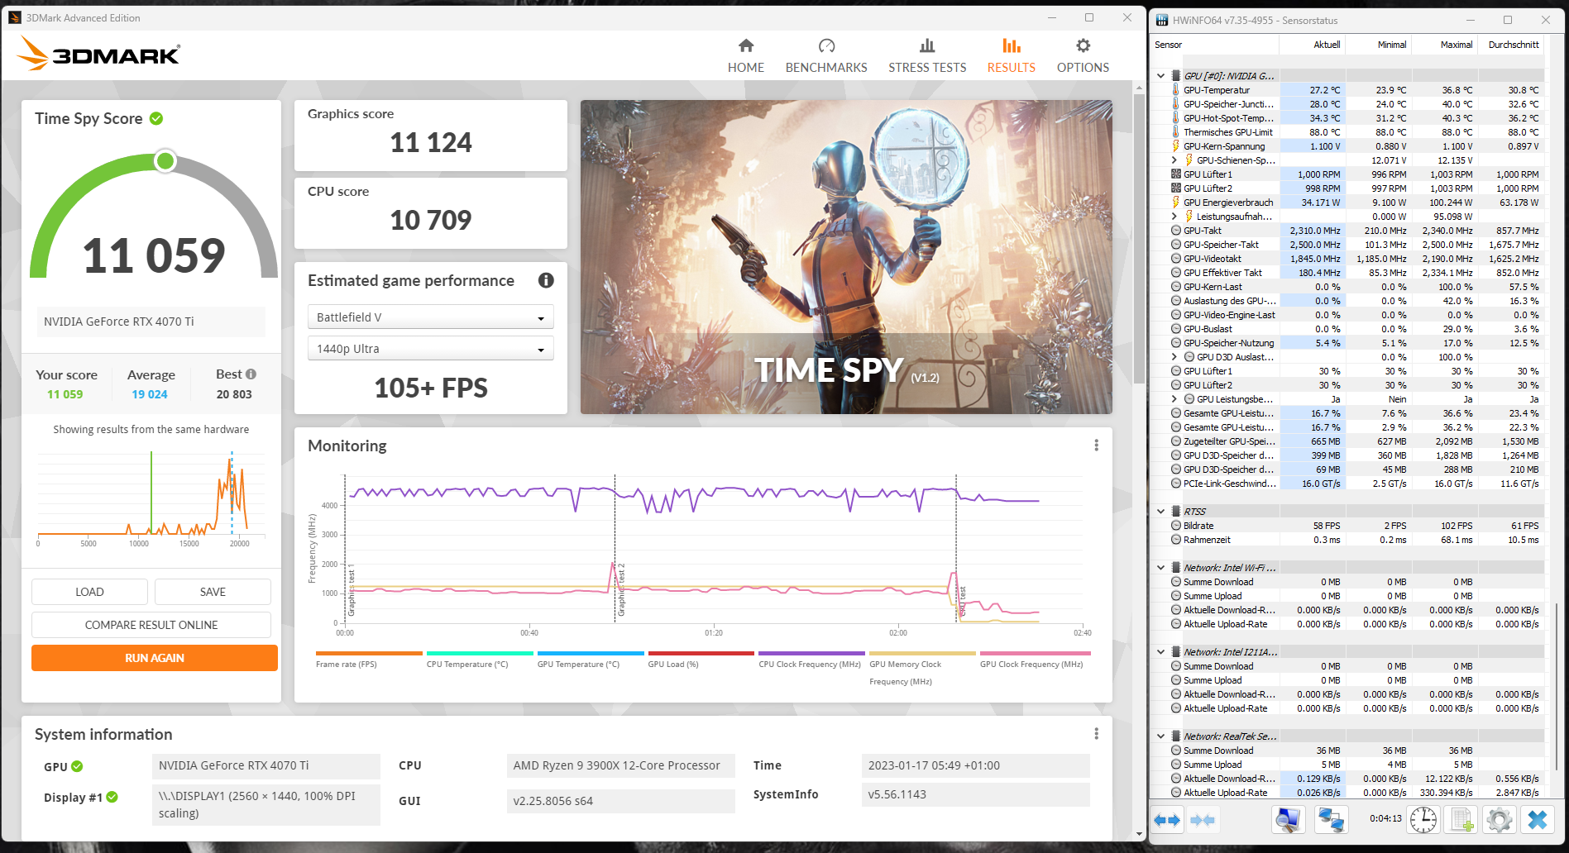Click the log file icon with green plus
This screenshot has height=853, width=1569.
1461,819
